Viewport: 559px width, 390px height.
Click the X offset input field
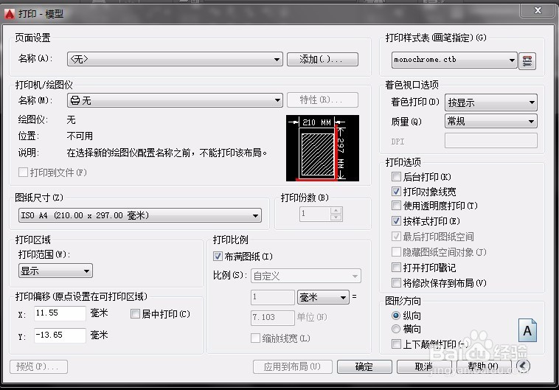tap(60, 313)
